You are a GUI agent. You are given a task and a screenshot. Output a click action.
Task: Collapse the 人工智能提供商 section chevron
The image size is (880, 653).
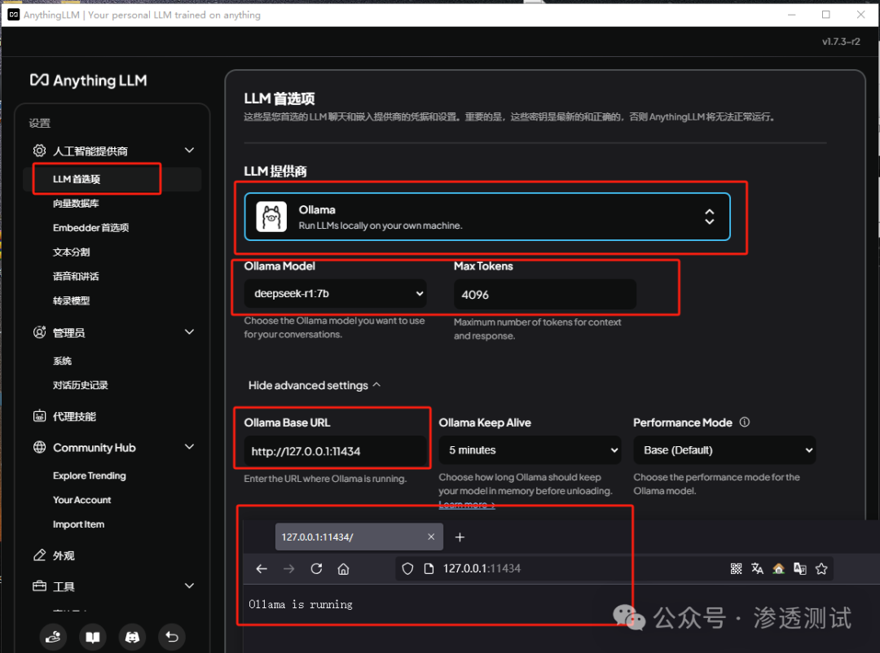(190, 151)
